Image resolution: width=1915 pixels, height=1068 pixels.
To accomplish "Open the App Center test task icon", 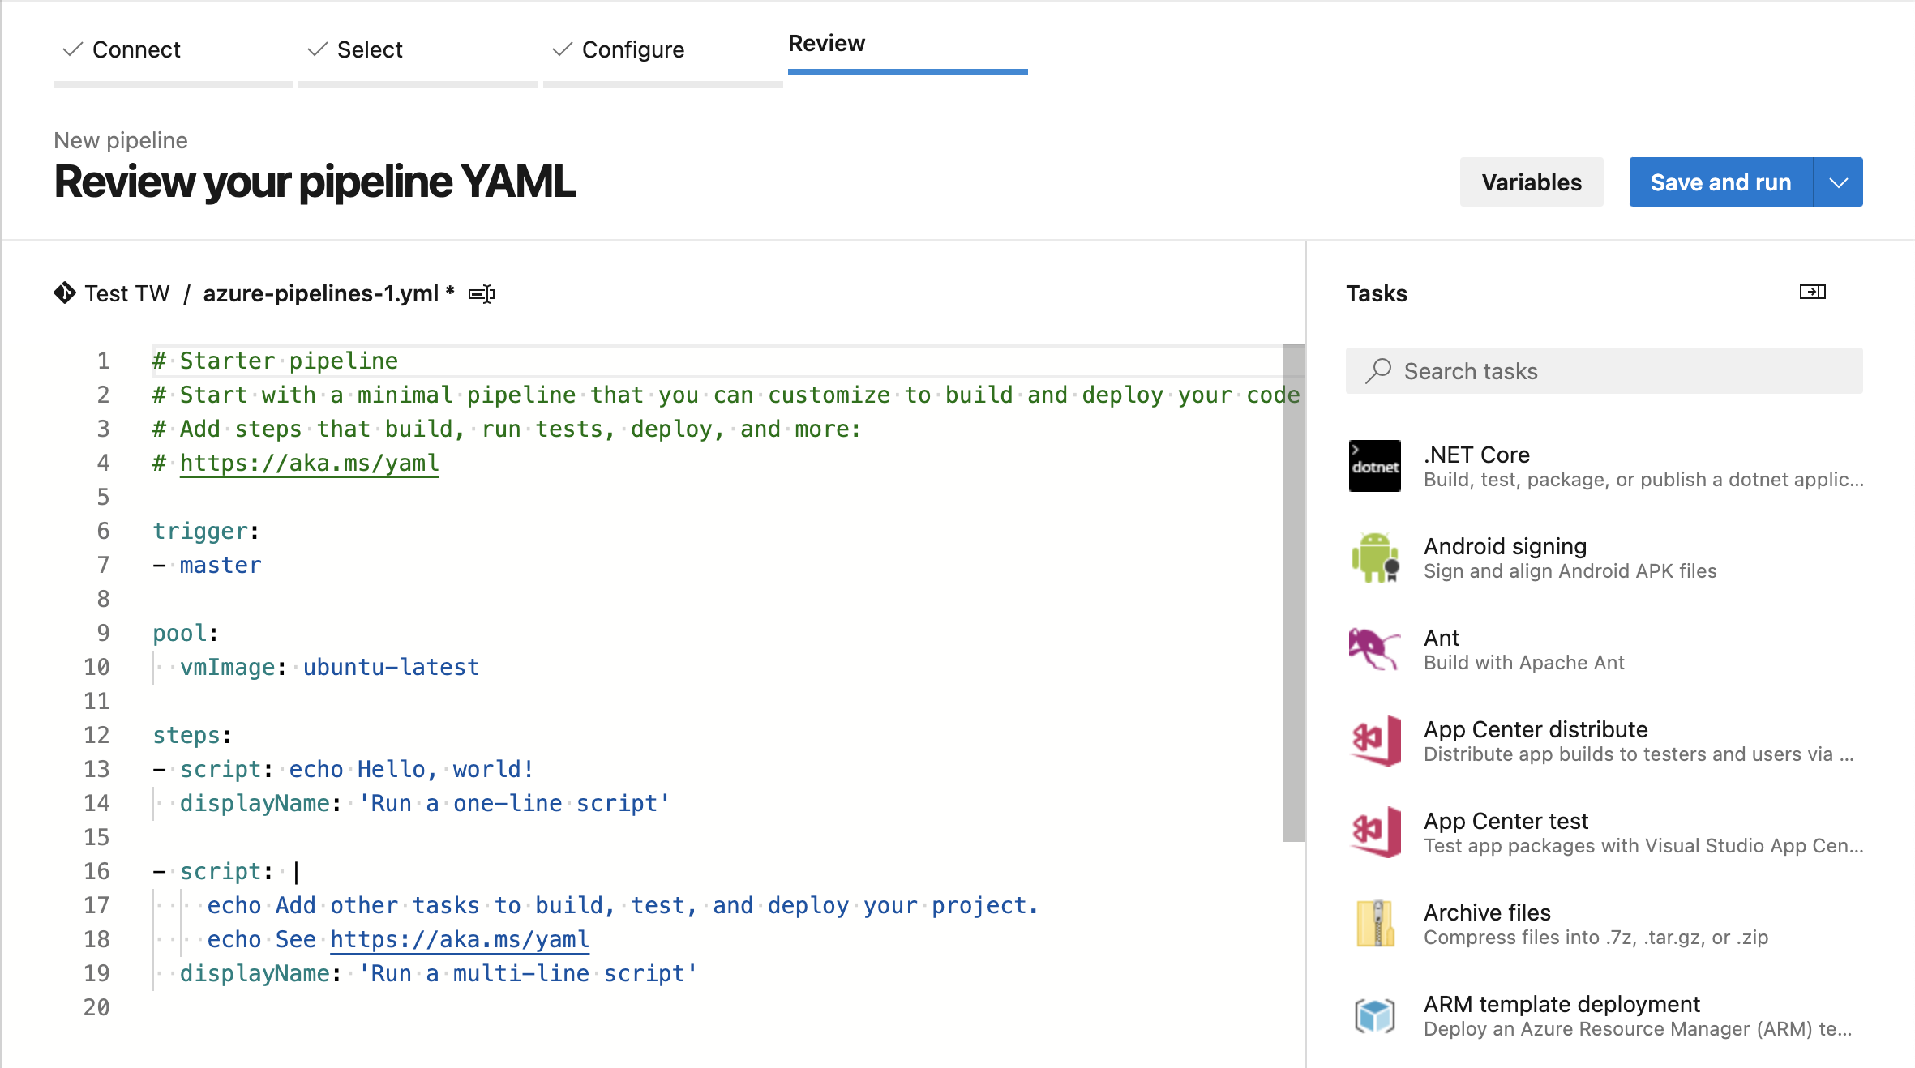I will click(x=1374, y=832).
